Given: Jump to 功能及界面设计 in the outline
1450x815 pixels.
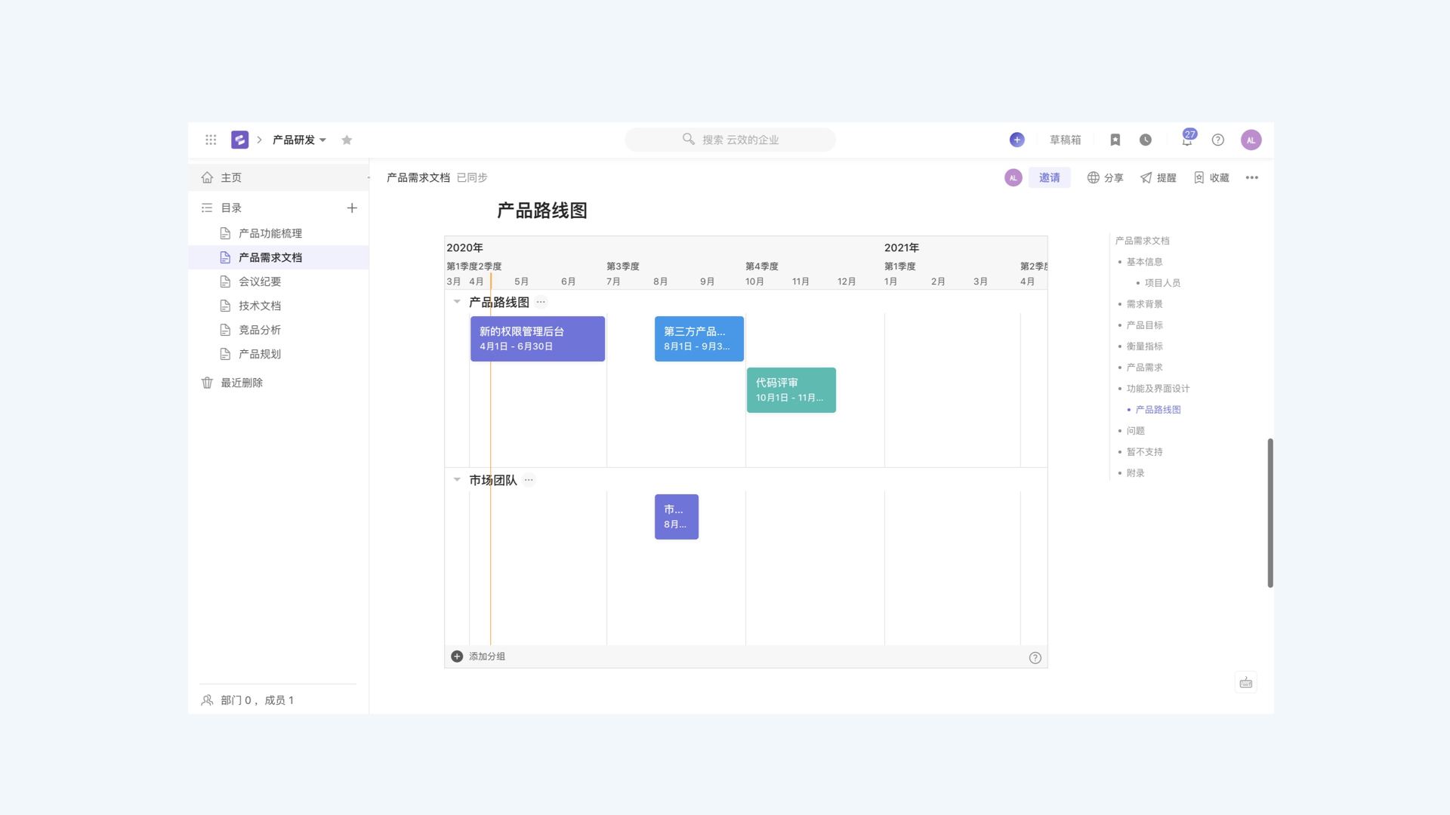Looking at the screenshot, I should click(1158, 389).
